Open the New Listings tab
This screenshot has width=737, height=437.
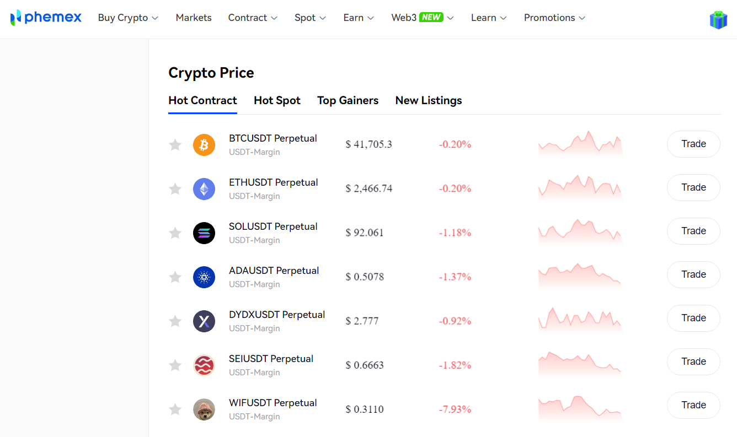[x=429, y=100]
